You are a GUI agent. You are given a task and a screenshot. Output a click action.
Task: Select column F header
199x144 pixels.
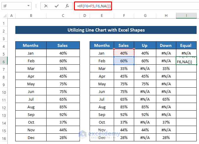pyautogui.click(x=124, y=16)
